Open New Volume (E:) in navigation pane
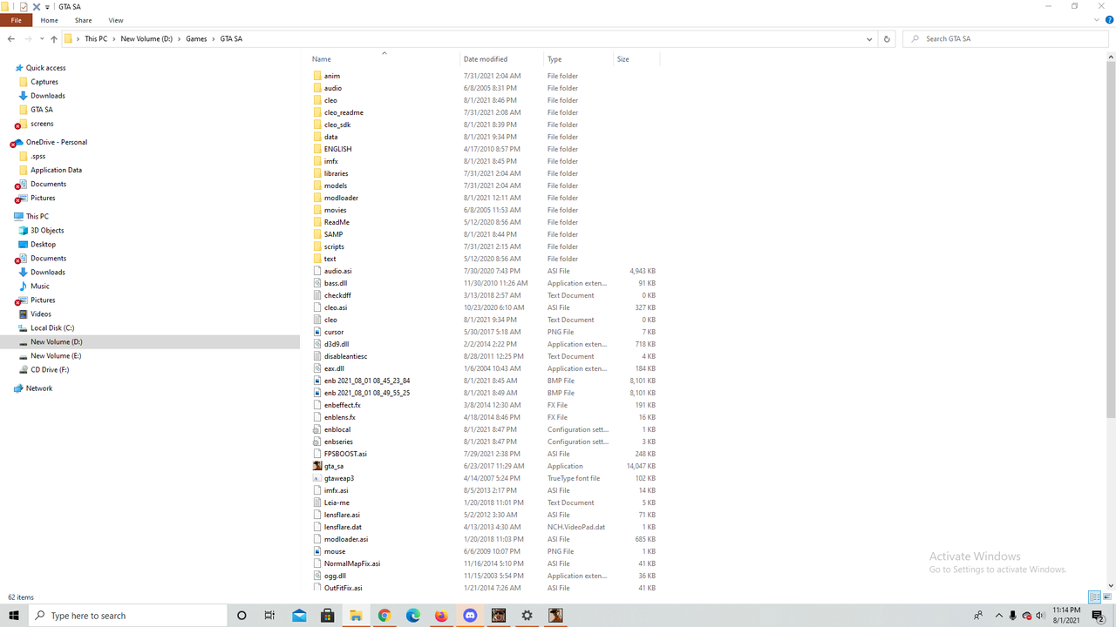The width and height of the screenshot is (1116, 627). click(56, 356)
